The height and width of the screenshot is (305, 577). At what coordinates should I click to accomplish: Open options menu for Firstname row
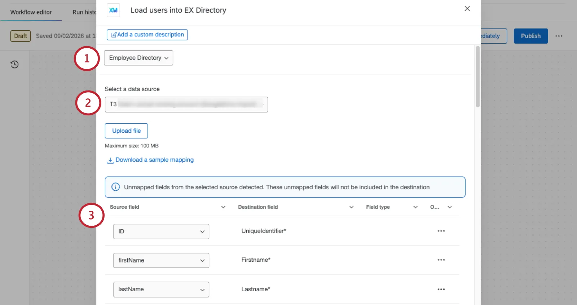click(441, 260)
